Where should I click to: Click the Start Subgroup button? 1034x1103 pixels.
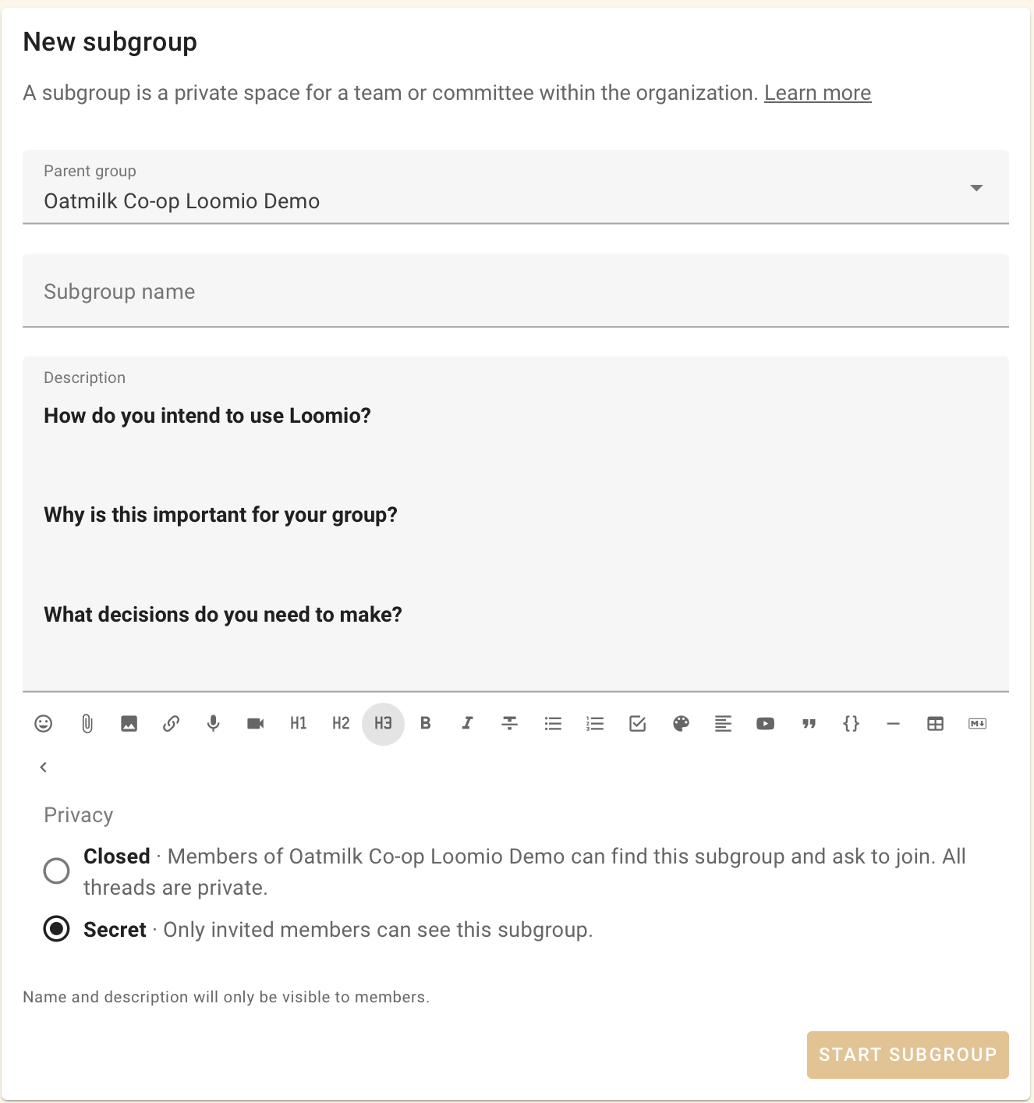click(908, 1055)
